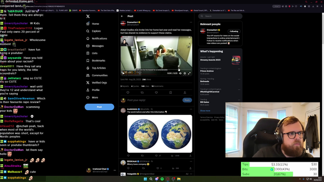Go back using the Post header arrow
The image size is (324, 182).
(122, 16)
